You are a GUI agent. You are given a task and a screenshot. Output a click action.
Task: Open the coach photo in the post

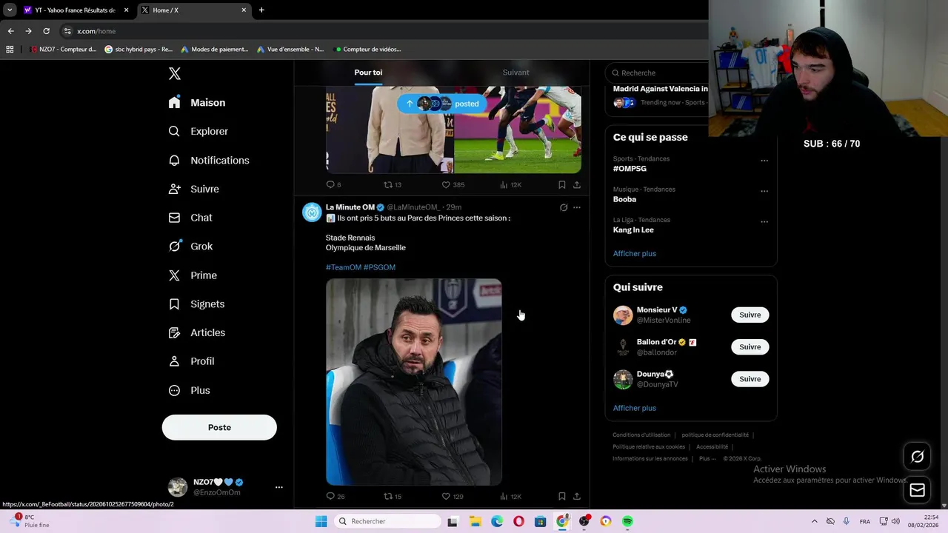click(414, 382)
